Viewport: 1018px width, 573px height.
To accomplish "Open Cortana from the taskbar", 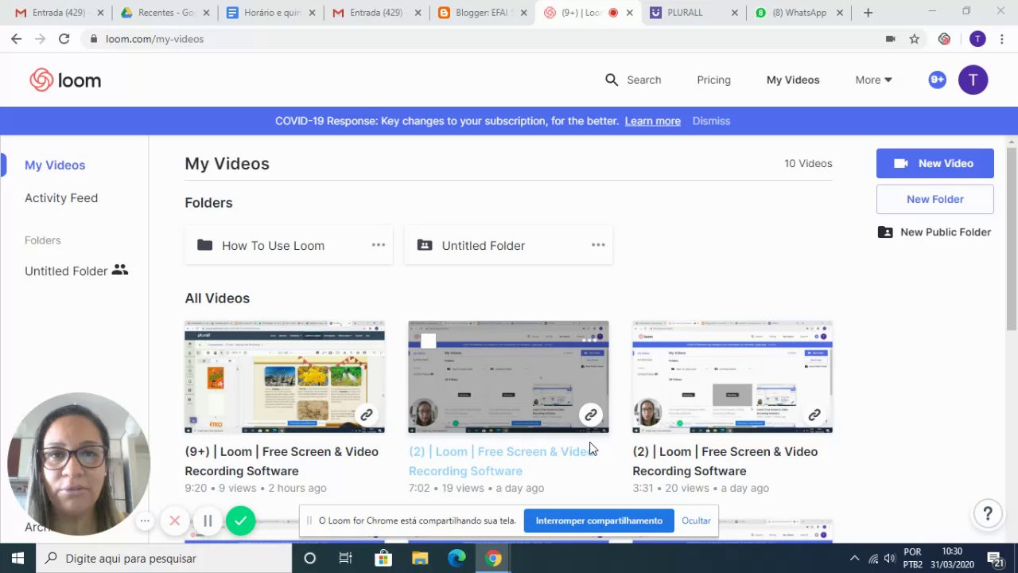I will 310,559.
